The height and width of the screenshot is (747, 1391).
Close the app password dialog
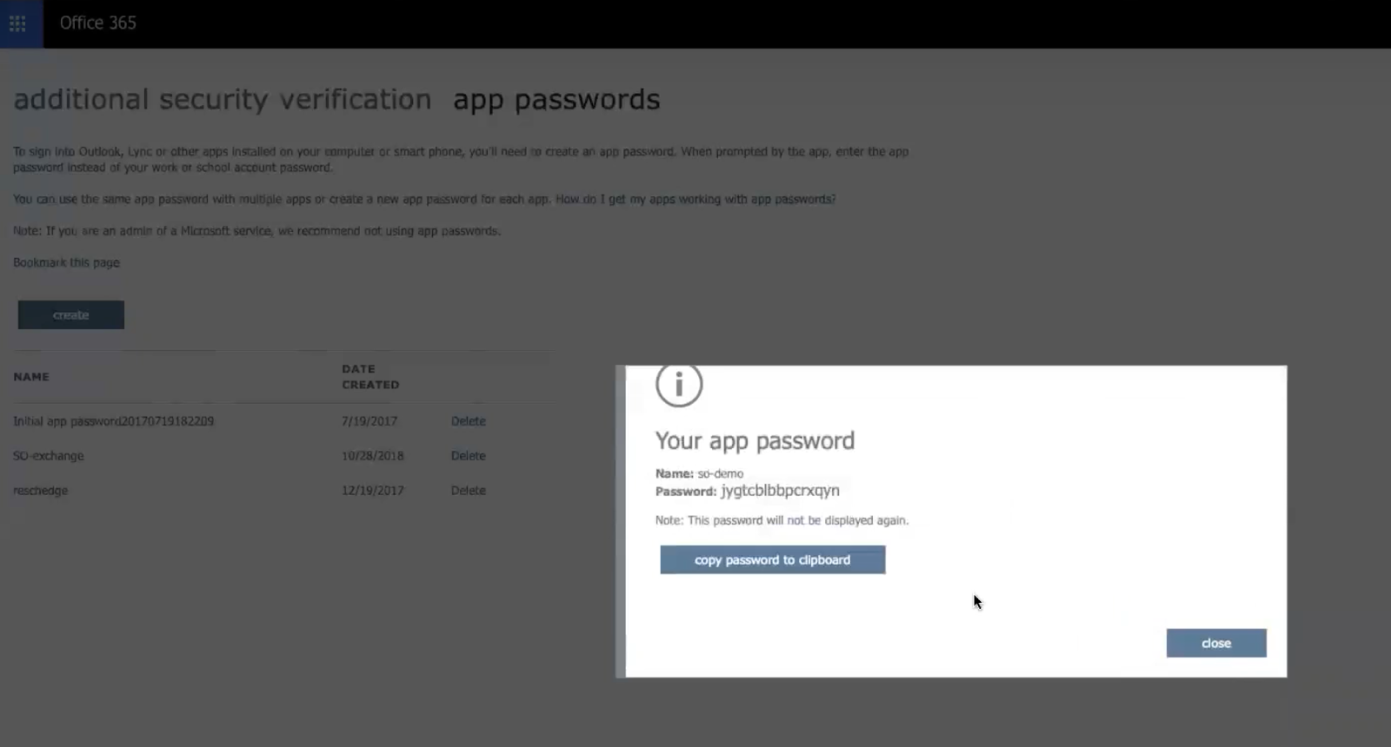pyautogui.click(x=1215, y=644)
